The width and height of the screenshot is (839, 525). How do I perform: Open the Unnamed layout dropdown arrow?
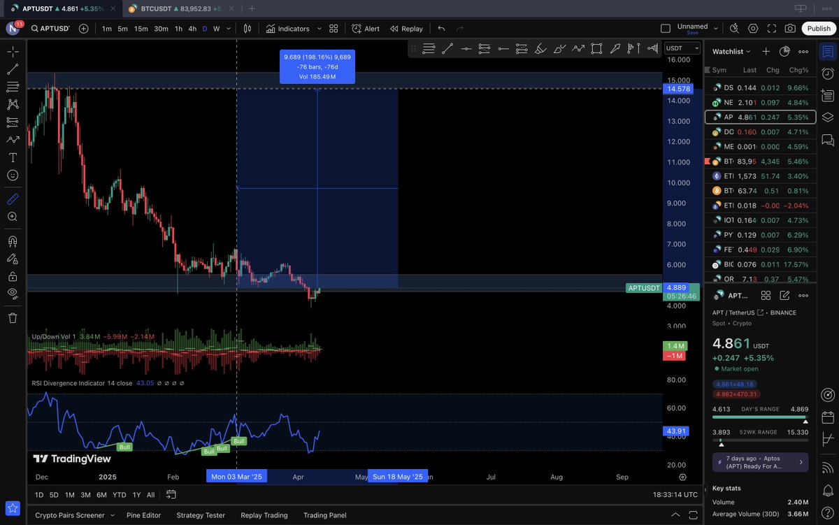[x=715, y=28]
